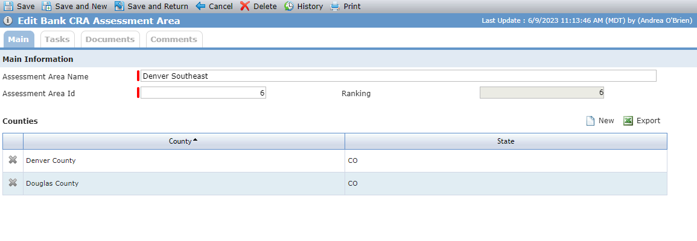
Task: Click the Print printer icon
Action: pos(335,6)
